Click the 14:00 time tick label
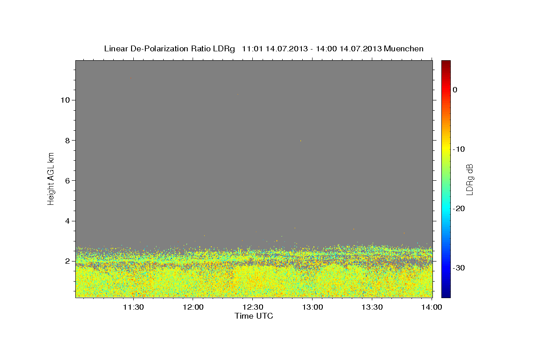535x357 pixels. pos(431,307)
